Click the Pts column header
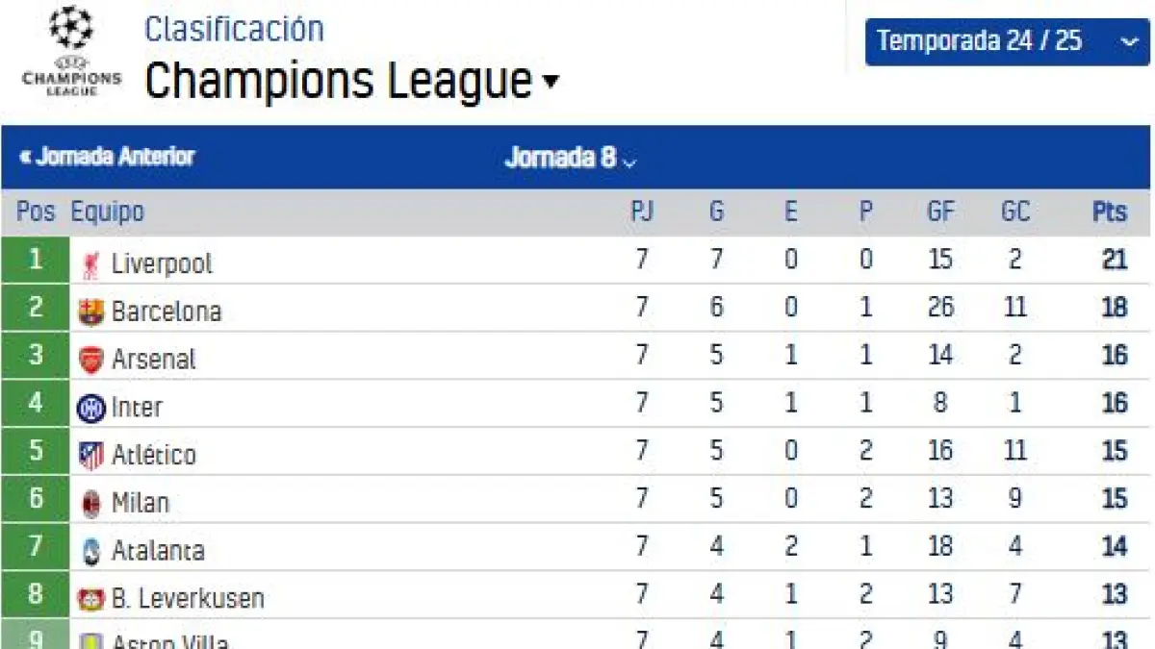 coord(1110,212)
